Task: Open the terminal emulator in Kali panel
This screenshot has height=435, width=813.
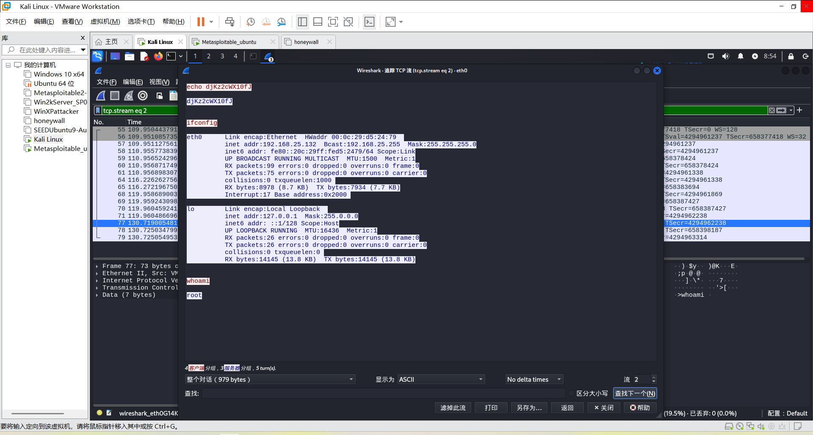Action: tap(171, 56)
